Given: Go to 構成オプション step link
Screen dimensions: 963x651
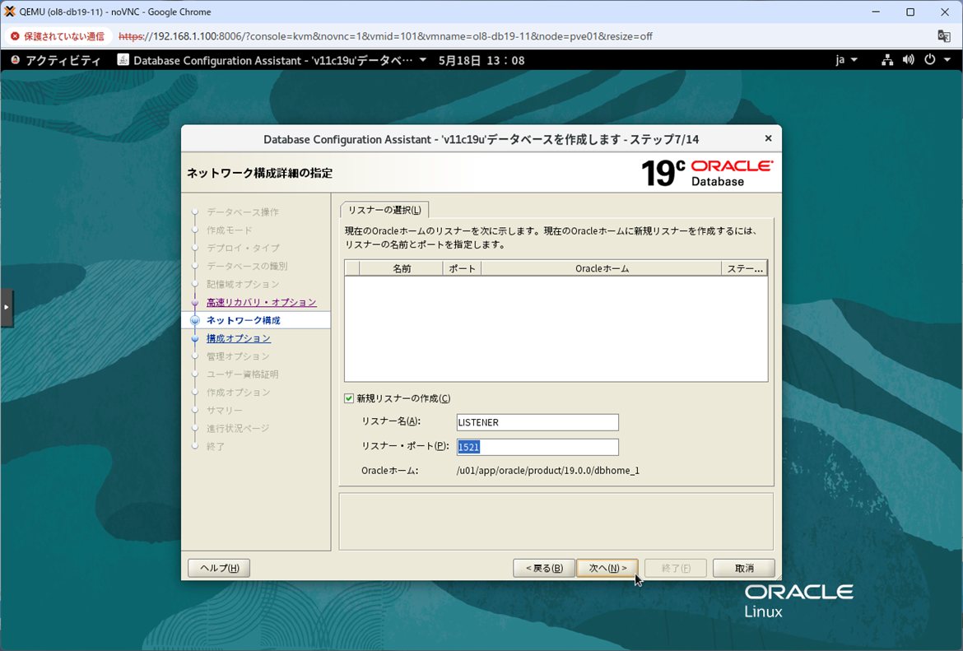Looking at the screenshot, I should click(x=239, y=338).
